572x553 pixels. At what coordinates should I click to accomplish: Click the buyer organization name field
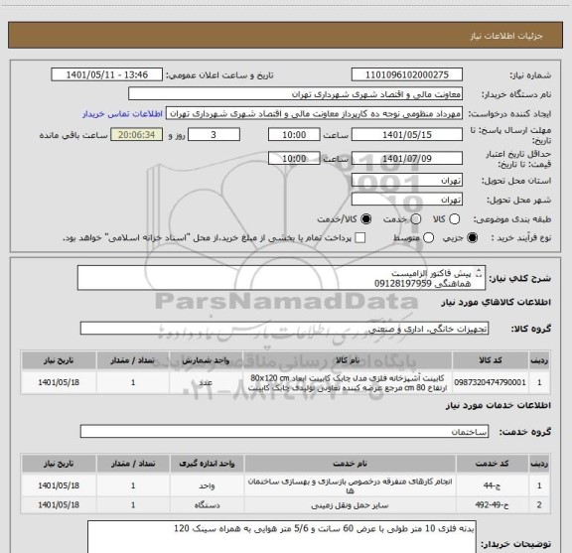295,94
